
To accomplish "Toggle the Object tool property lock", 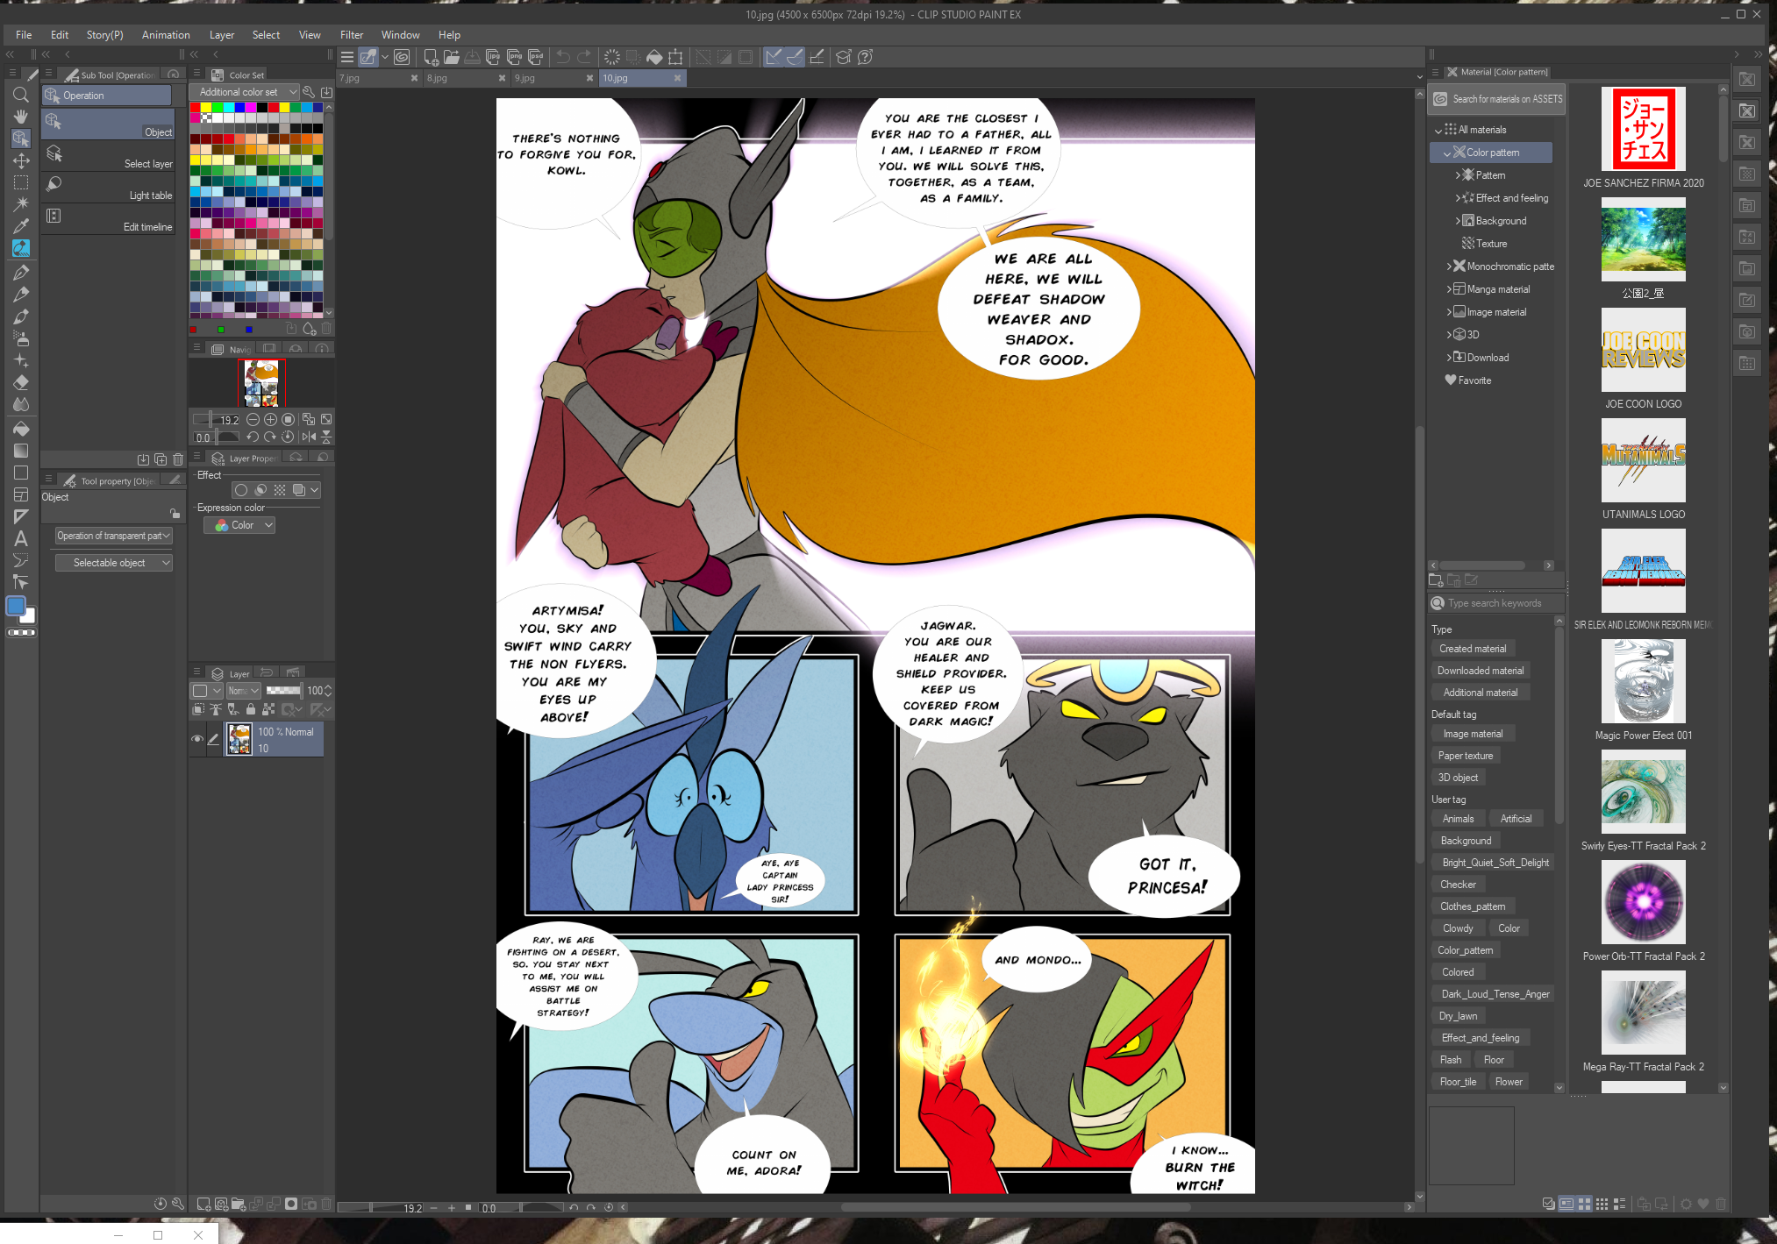I will click(x=175, y=514).
